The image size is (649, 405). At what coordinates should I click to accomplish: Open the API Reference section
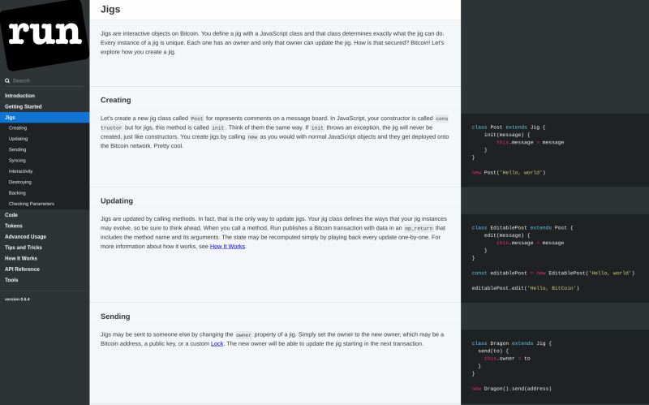23,269
